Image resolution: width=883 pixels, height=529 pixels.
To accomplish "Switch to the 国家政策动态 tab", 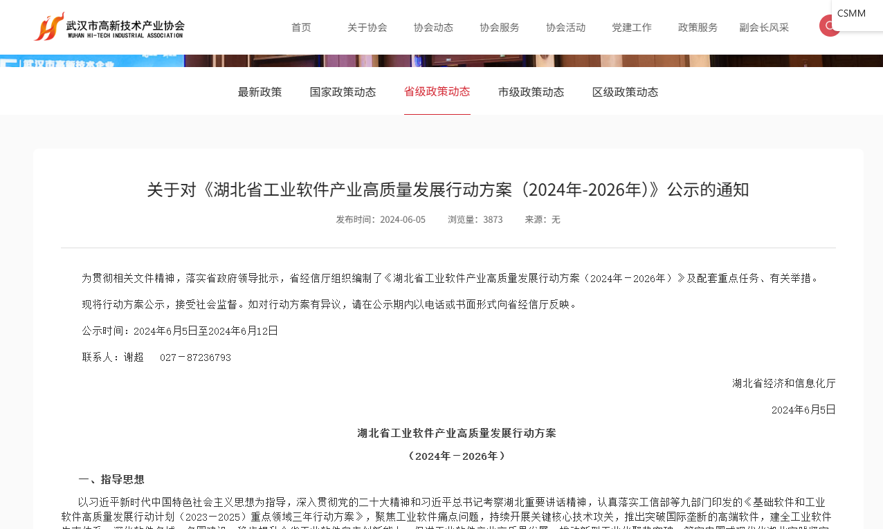I will [343, 91].
